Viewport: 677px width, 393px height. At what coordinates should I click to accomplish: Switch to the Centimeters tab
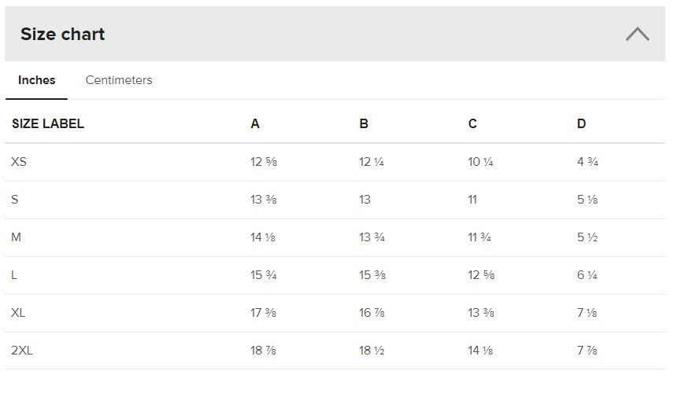(119, 80)
